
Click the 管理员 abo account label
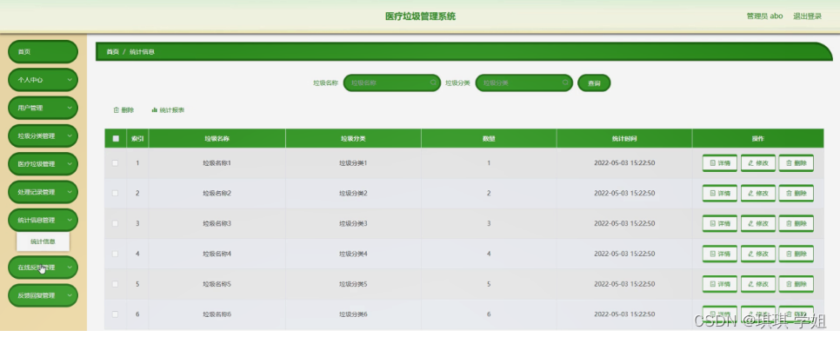click(764, 16)
